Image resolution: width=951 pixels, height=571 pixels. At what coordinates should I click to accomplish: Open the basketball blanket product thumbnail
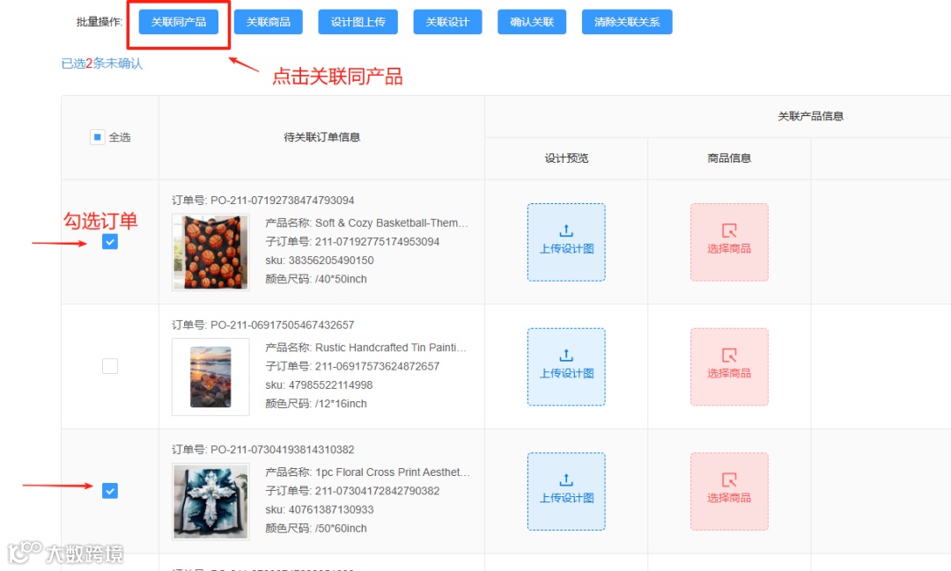210,253
